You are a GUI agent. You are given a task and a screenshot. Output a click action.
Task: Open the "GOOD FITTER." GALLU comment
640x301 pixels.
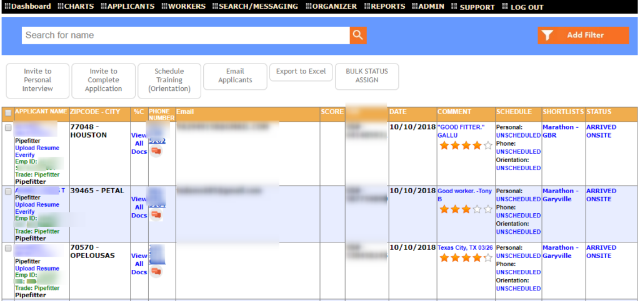[461, 131]
